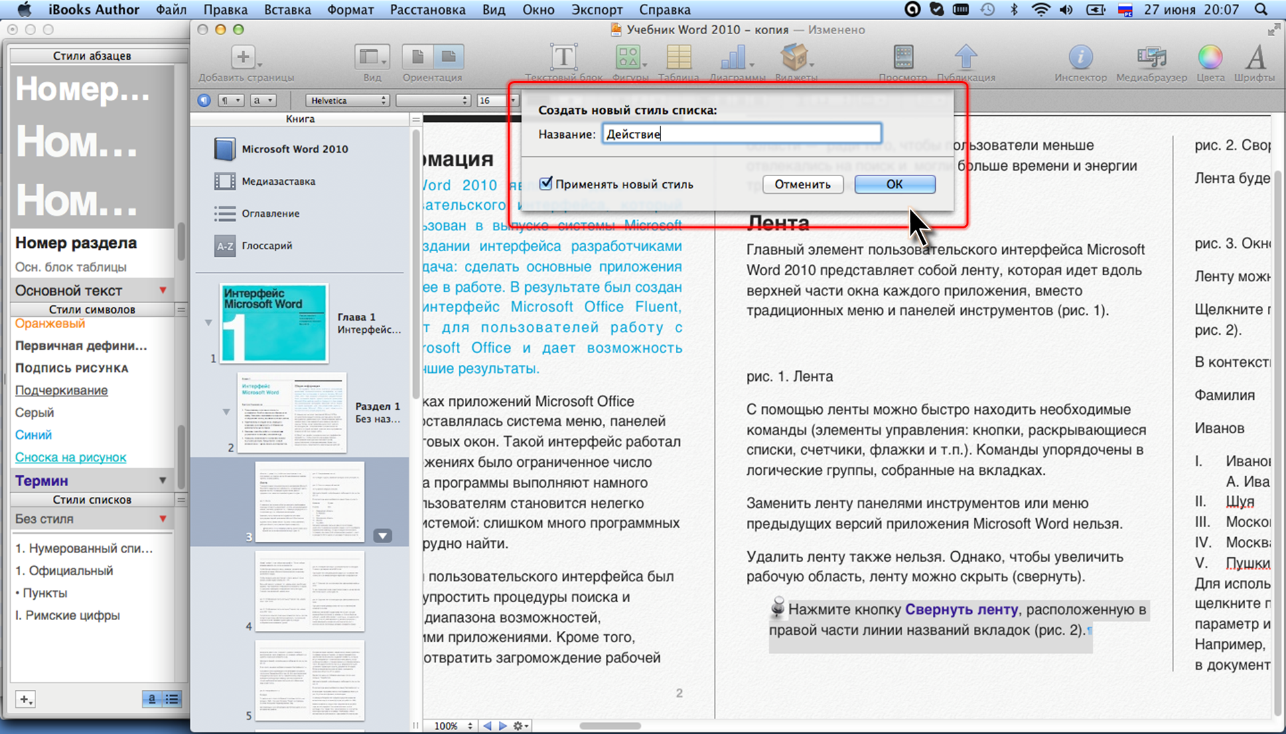Open the Расстановка menu

tap(428, 9)
